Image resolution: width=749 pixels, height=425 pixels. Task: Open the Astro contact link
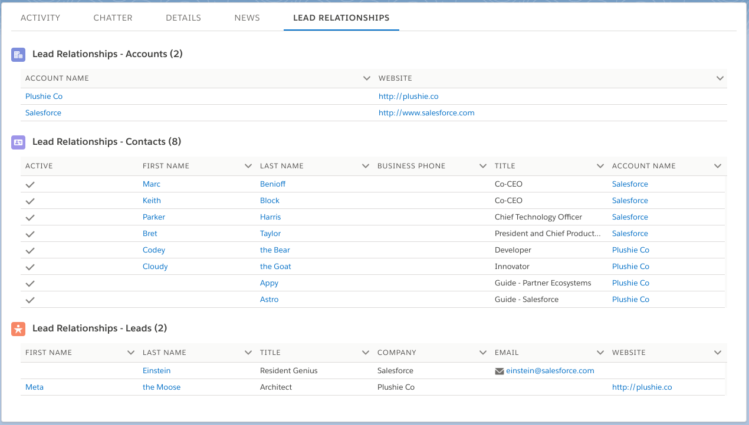tap(269, 300)
